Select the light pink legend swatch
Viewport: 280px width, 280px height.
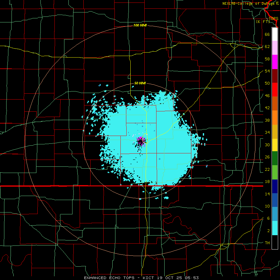point(275,48)
